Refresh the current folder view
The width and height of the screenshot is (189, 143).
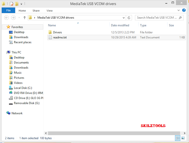pos(129,18)
